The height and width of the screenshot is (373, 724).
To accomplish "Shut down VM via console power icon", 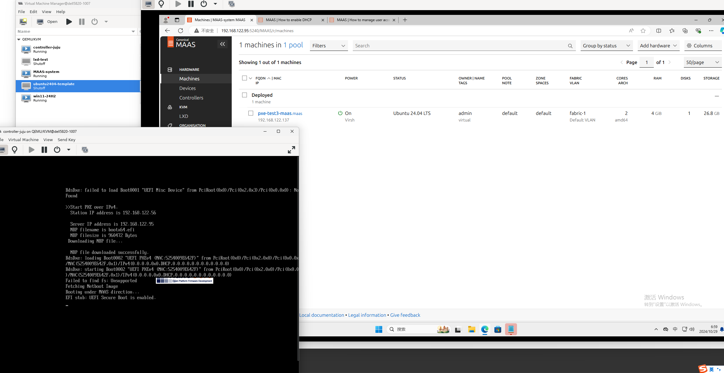I will pyautogui.click(x=57, y=150).
